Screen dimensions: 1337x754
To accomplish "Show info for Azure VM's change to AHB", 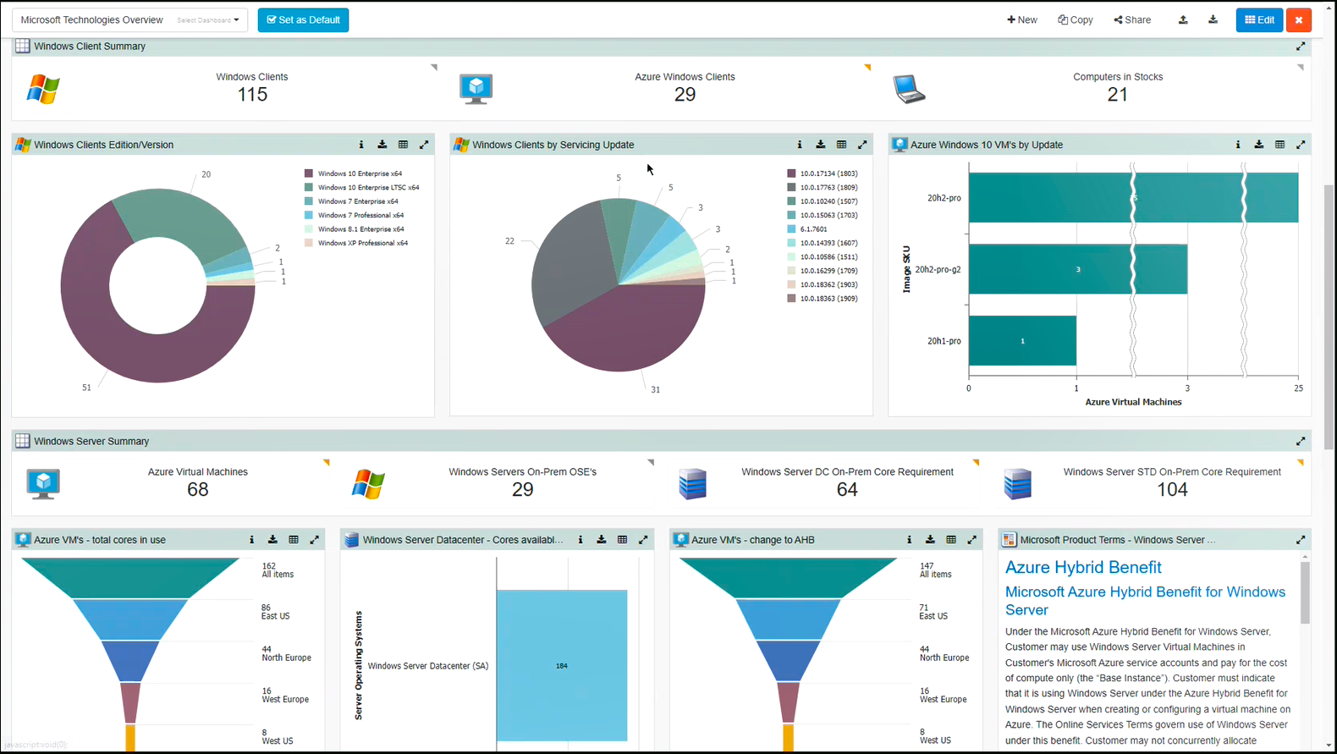I will click(910, 540).
